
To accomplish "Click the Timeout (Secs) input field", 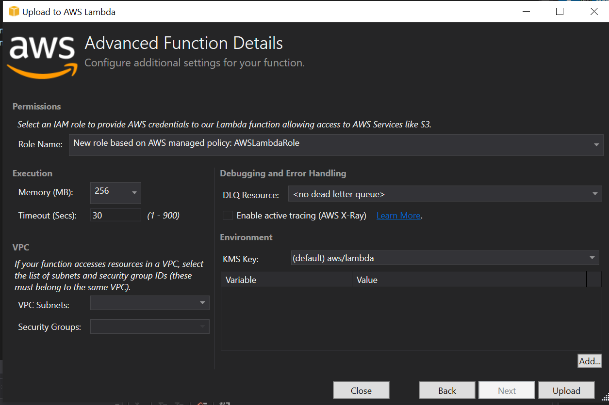I will (115, 216).
